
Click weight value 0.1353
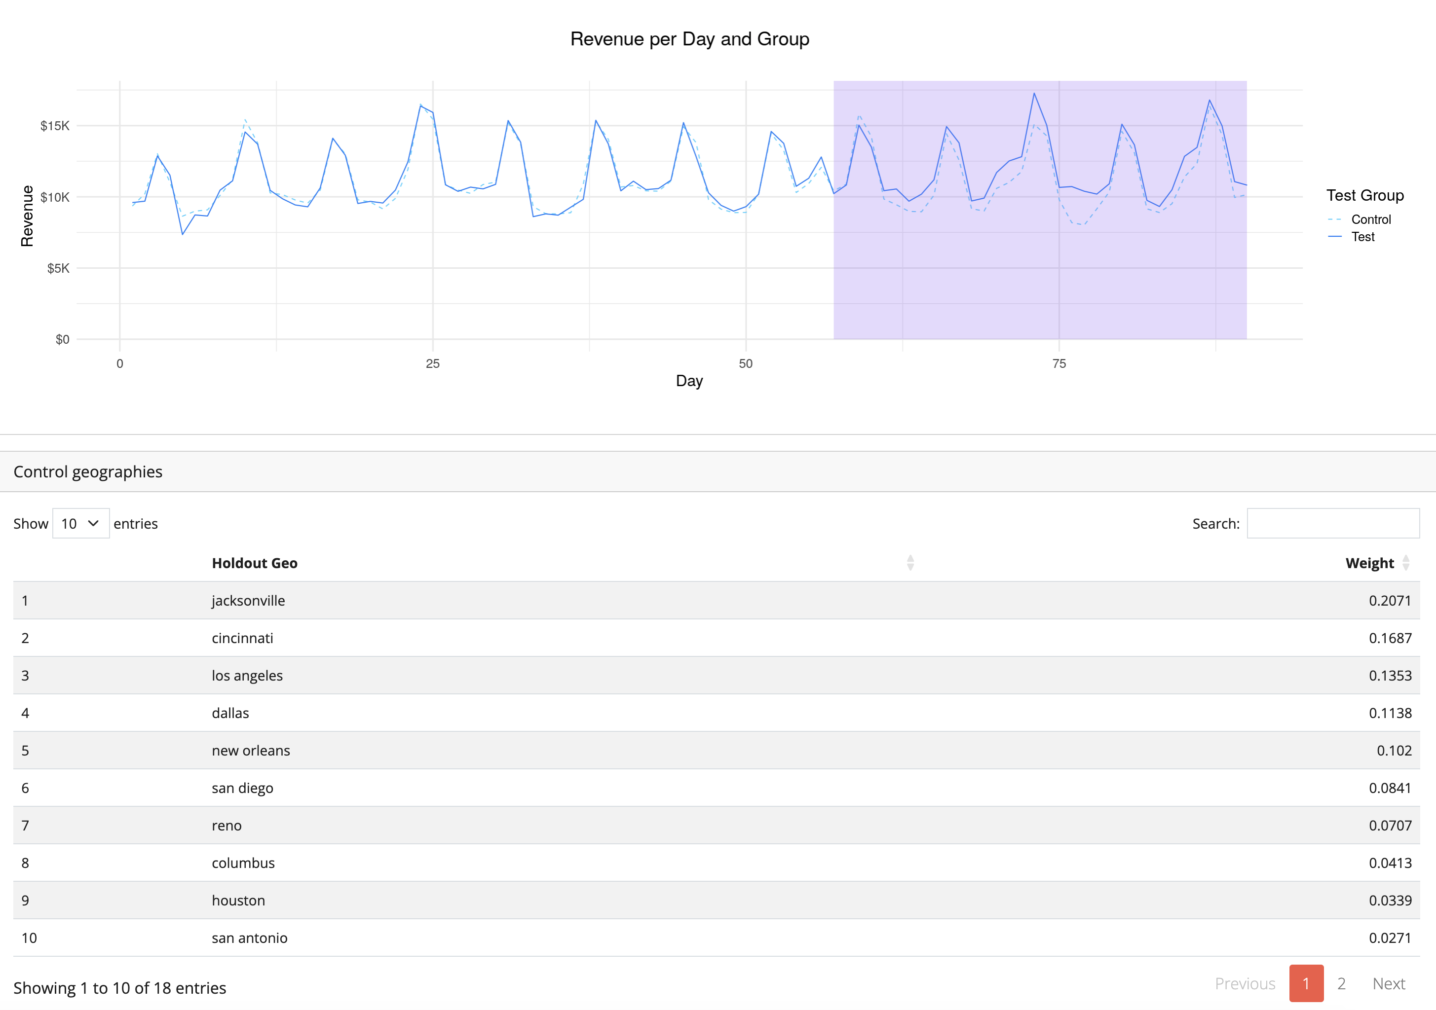(1390, 676)
